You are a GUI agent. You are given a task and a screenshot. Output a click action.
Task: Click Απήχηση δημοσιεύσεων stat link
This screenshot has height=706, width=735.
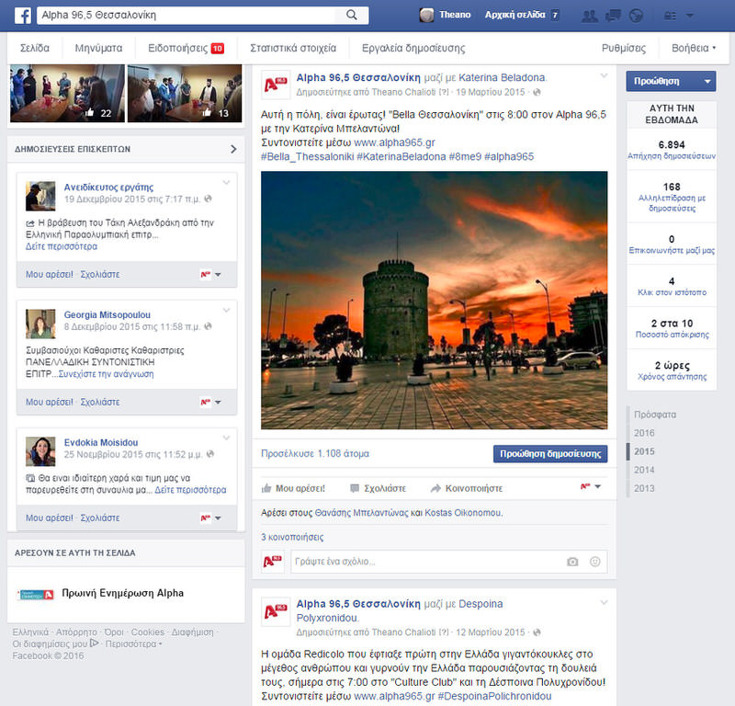click(x=672, y=155)
